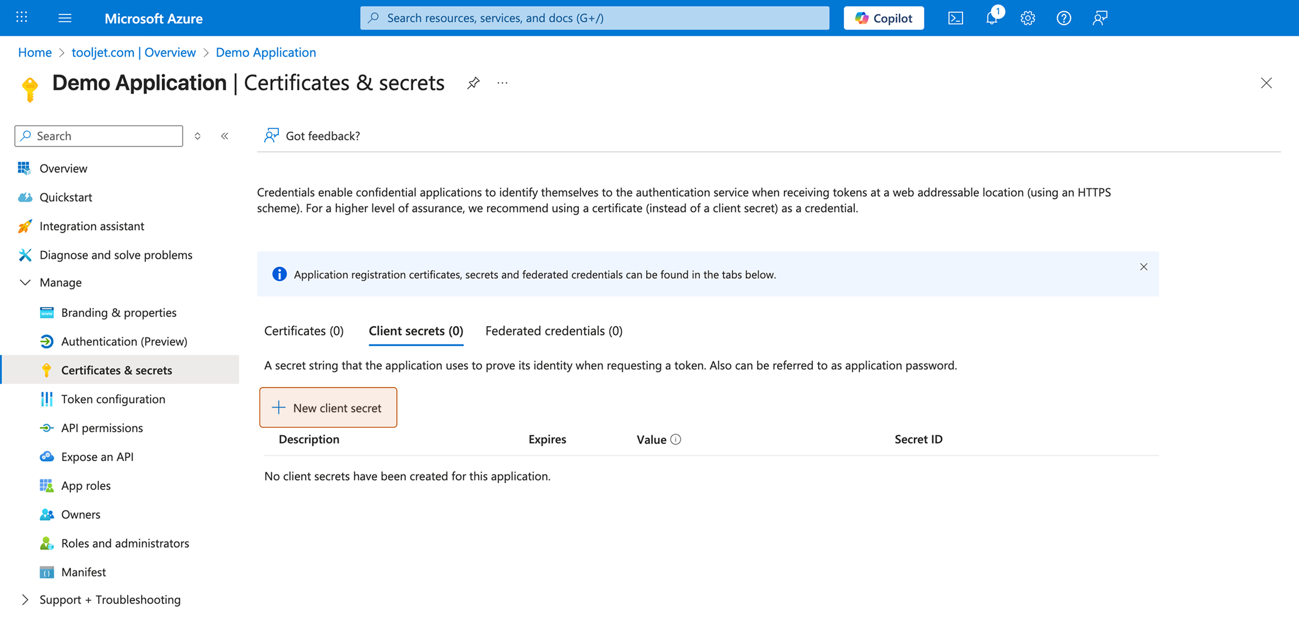
Task: Click the sidebar Search box
Action: tap(99, 136)
